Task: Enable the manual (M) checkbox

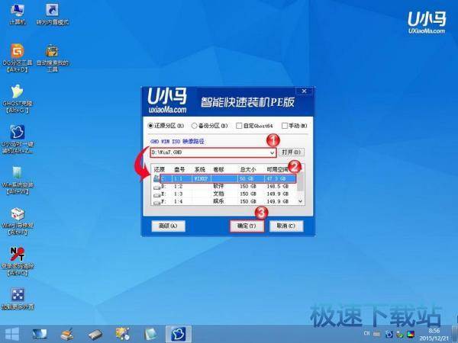Action: click(x=285, y=126)
